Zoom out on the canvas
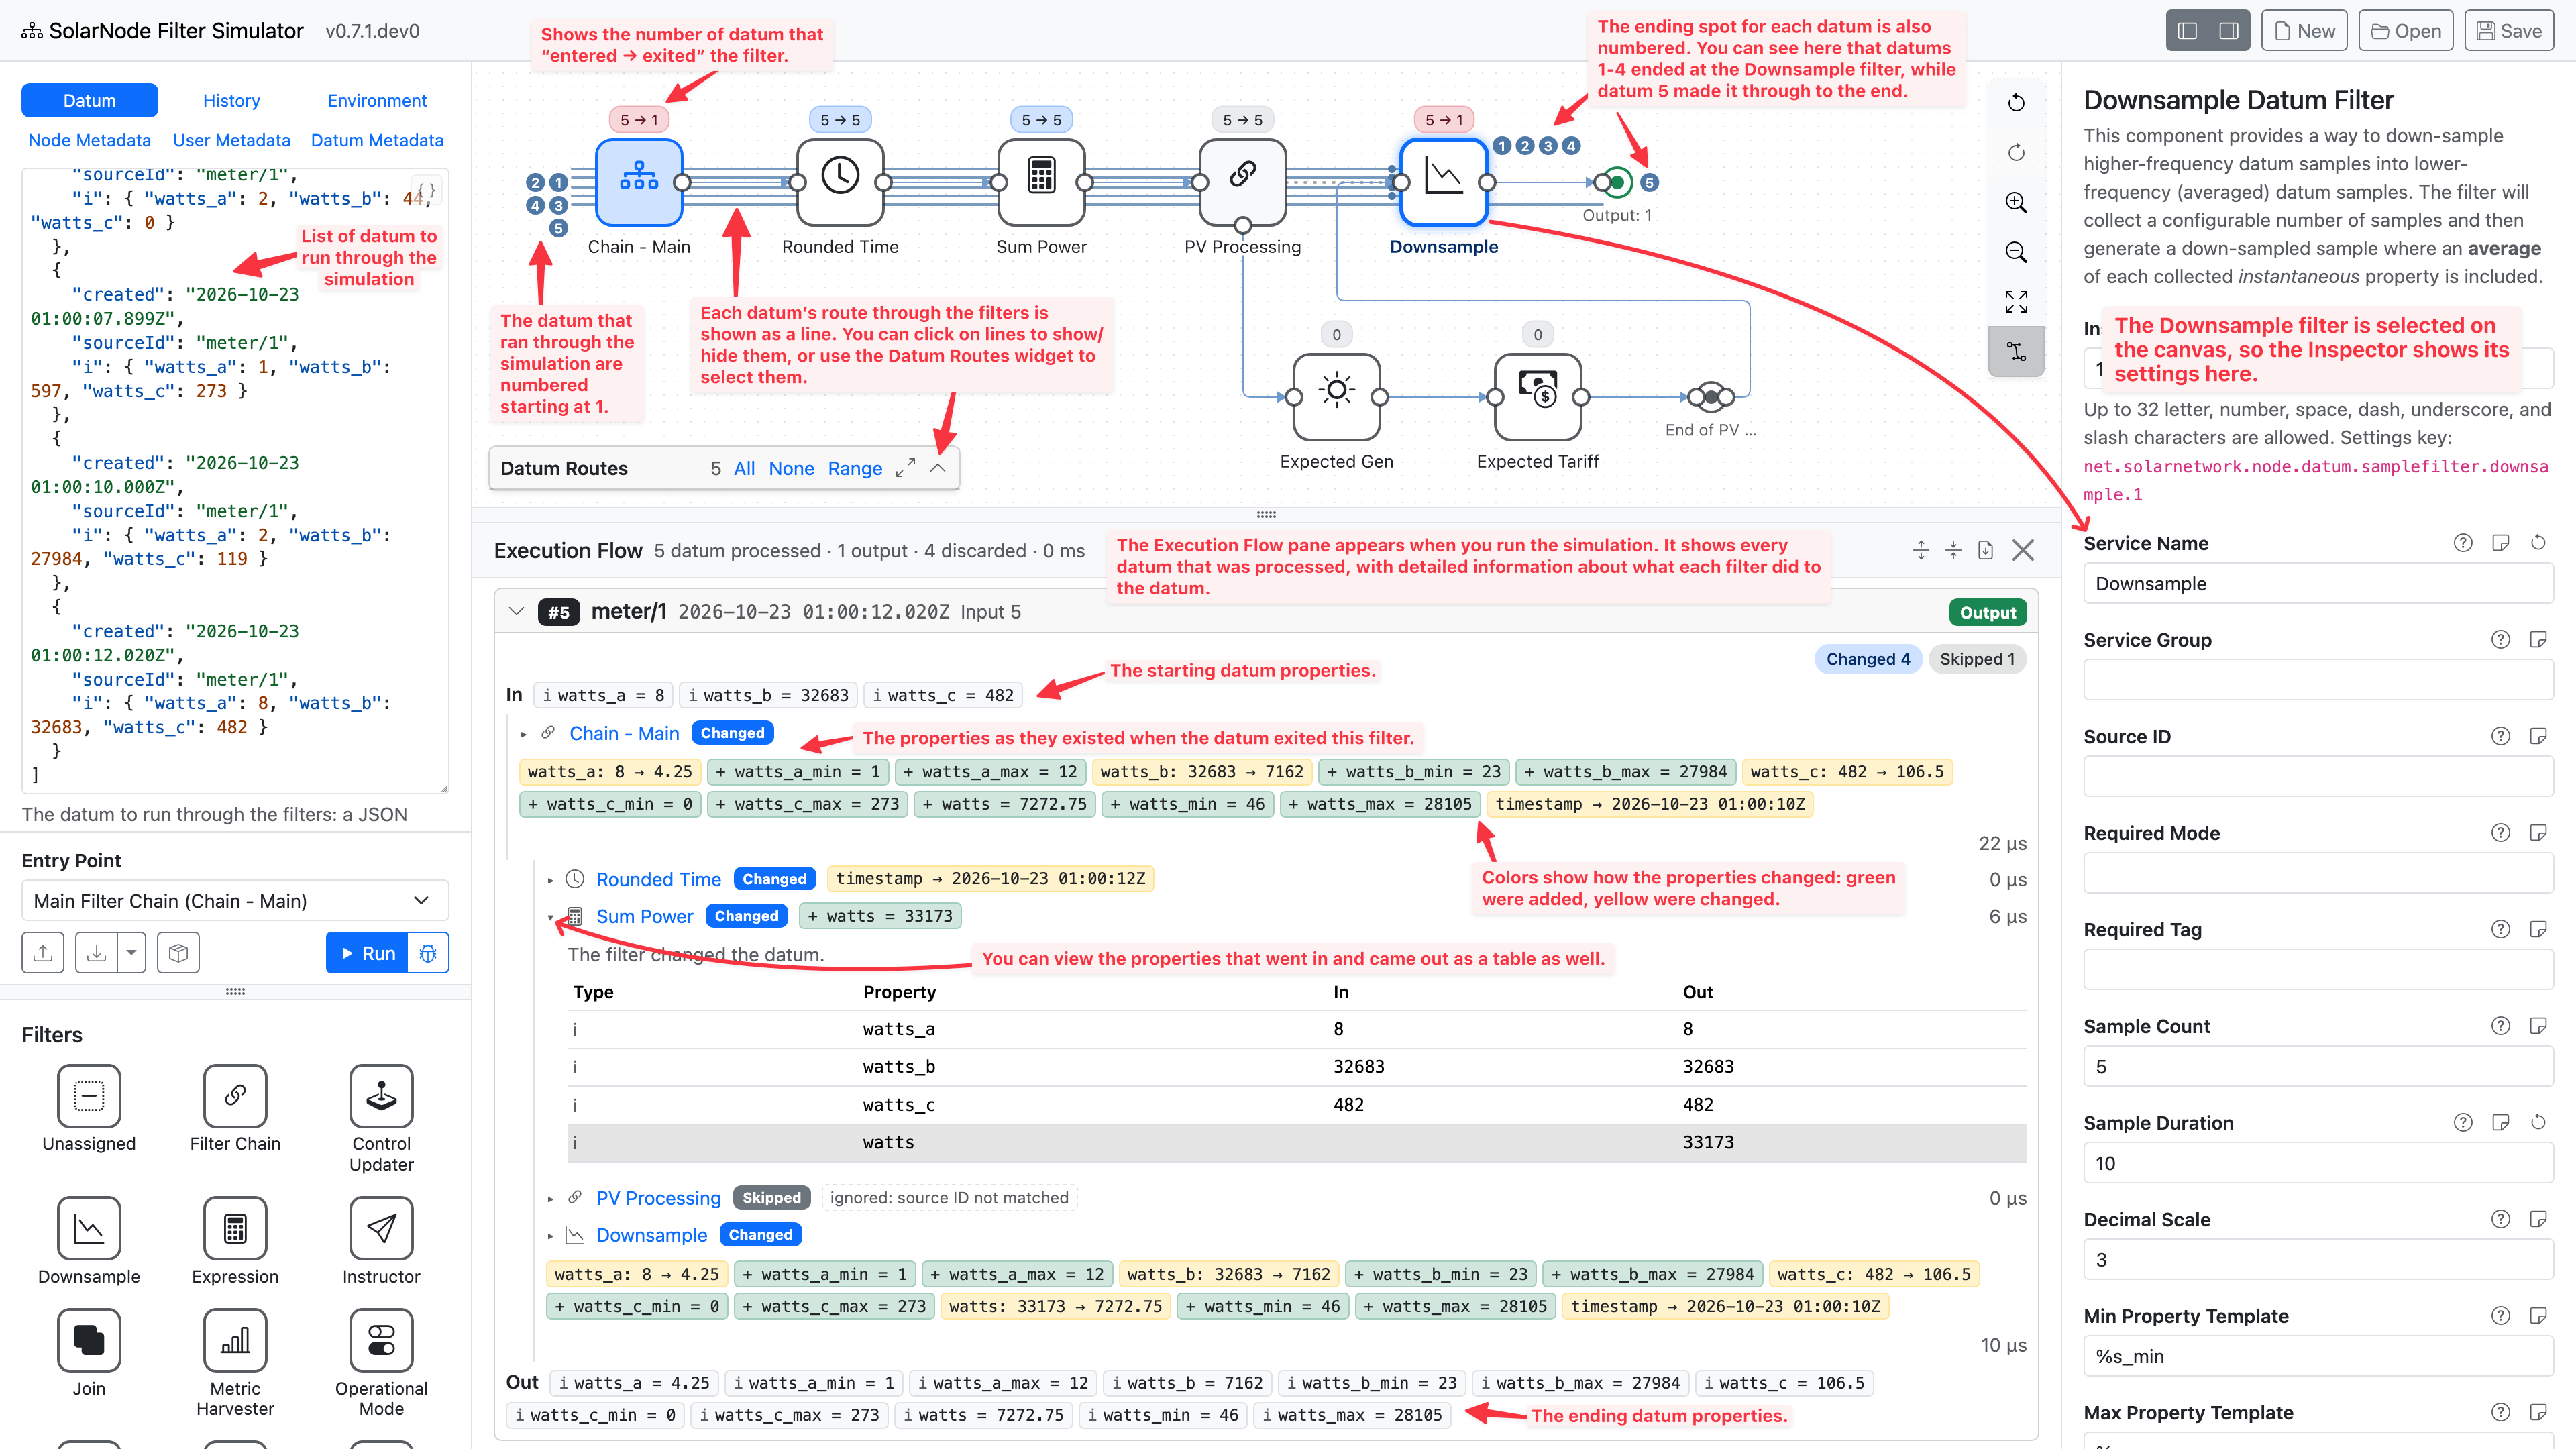The image size is (2576, 1449). point(2016,252)
